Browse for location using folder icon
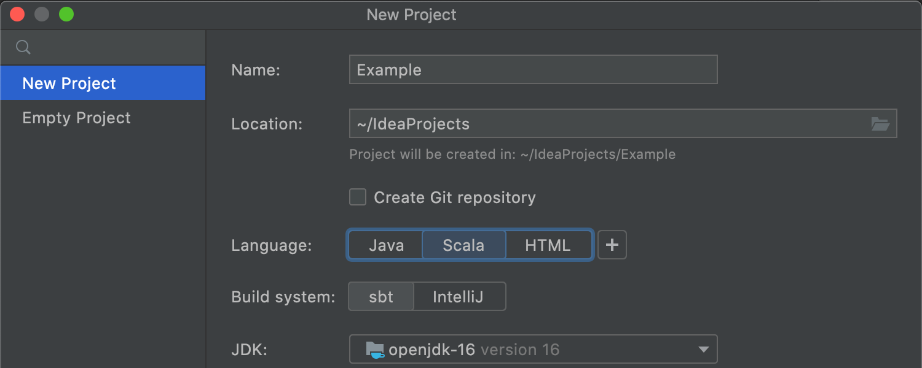This screenshot has height=368, width=922. point(880,124)
